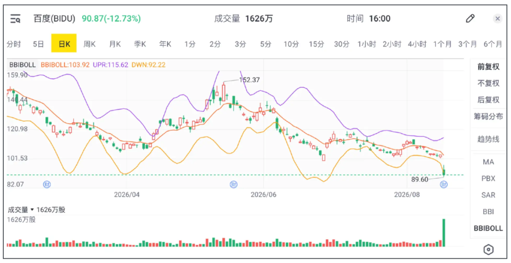Click the 时间 16:00 readout

click(x=368, y=18)
